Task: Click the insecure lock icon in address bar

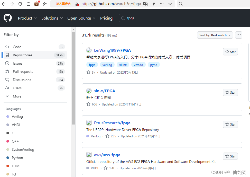Action: 77,4
